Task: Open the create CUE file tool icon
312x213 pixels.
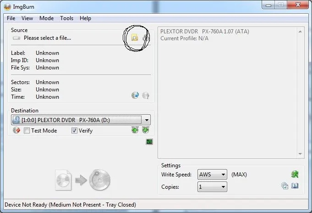Action: [x=135, y=95]
